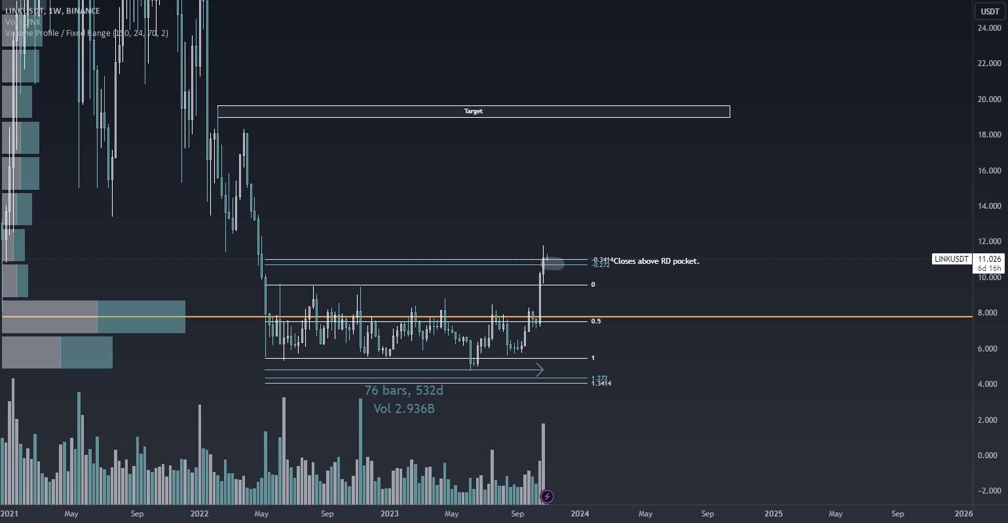Click the 2026 label on the time axis
The height and width of the screenshot is (523, 1008).
pos(963,514)
